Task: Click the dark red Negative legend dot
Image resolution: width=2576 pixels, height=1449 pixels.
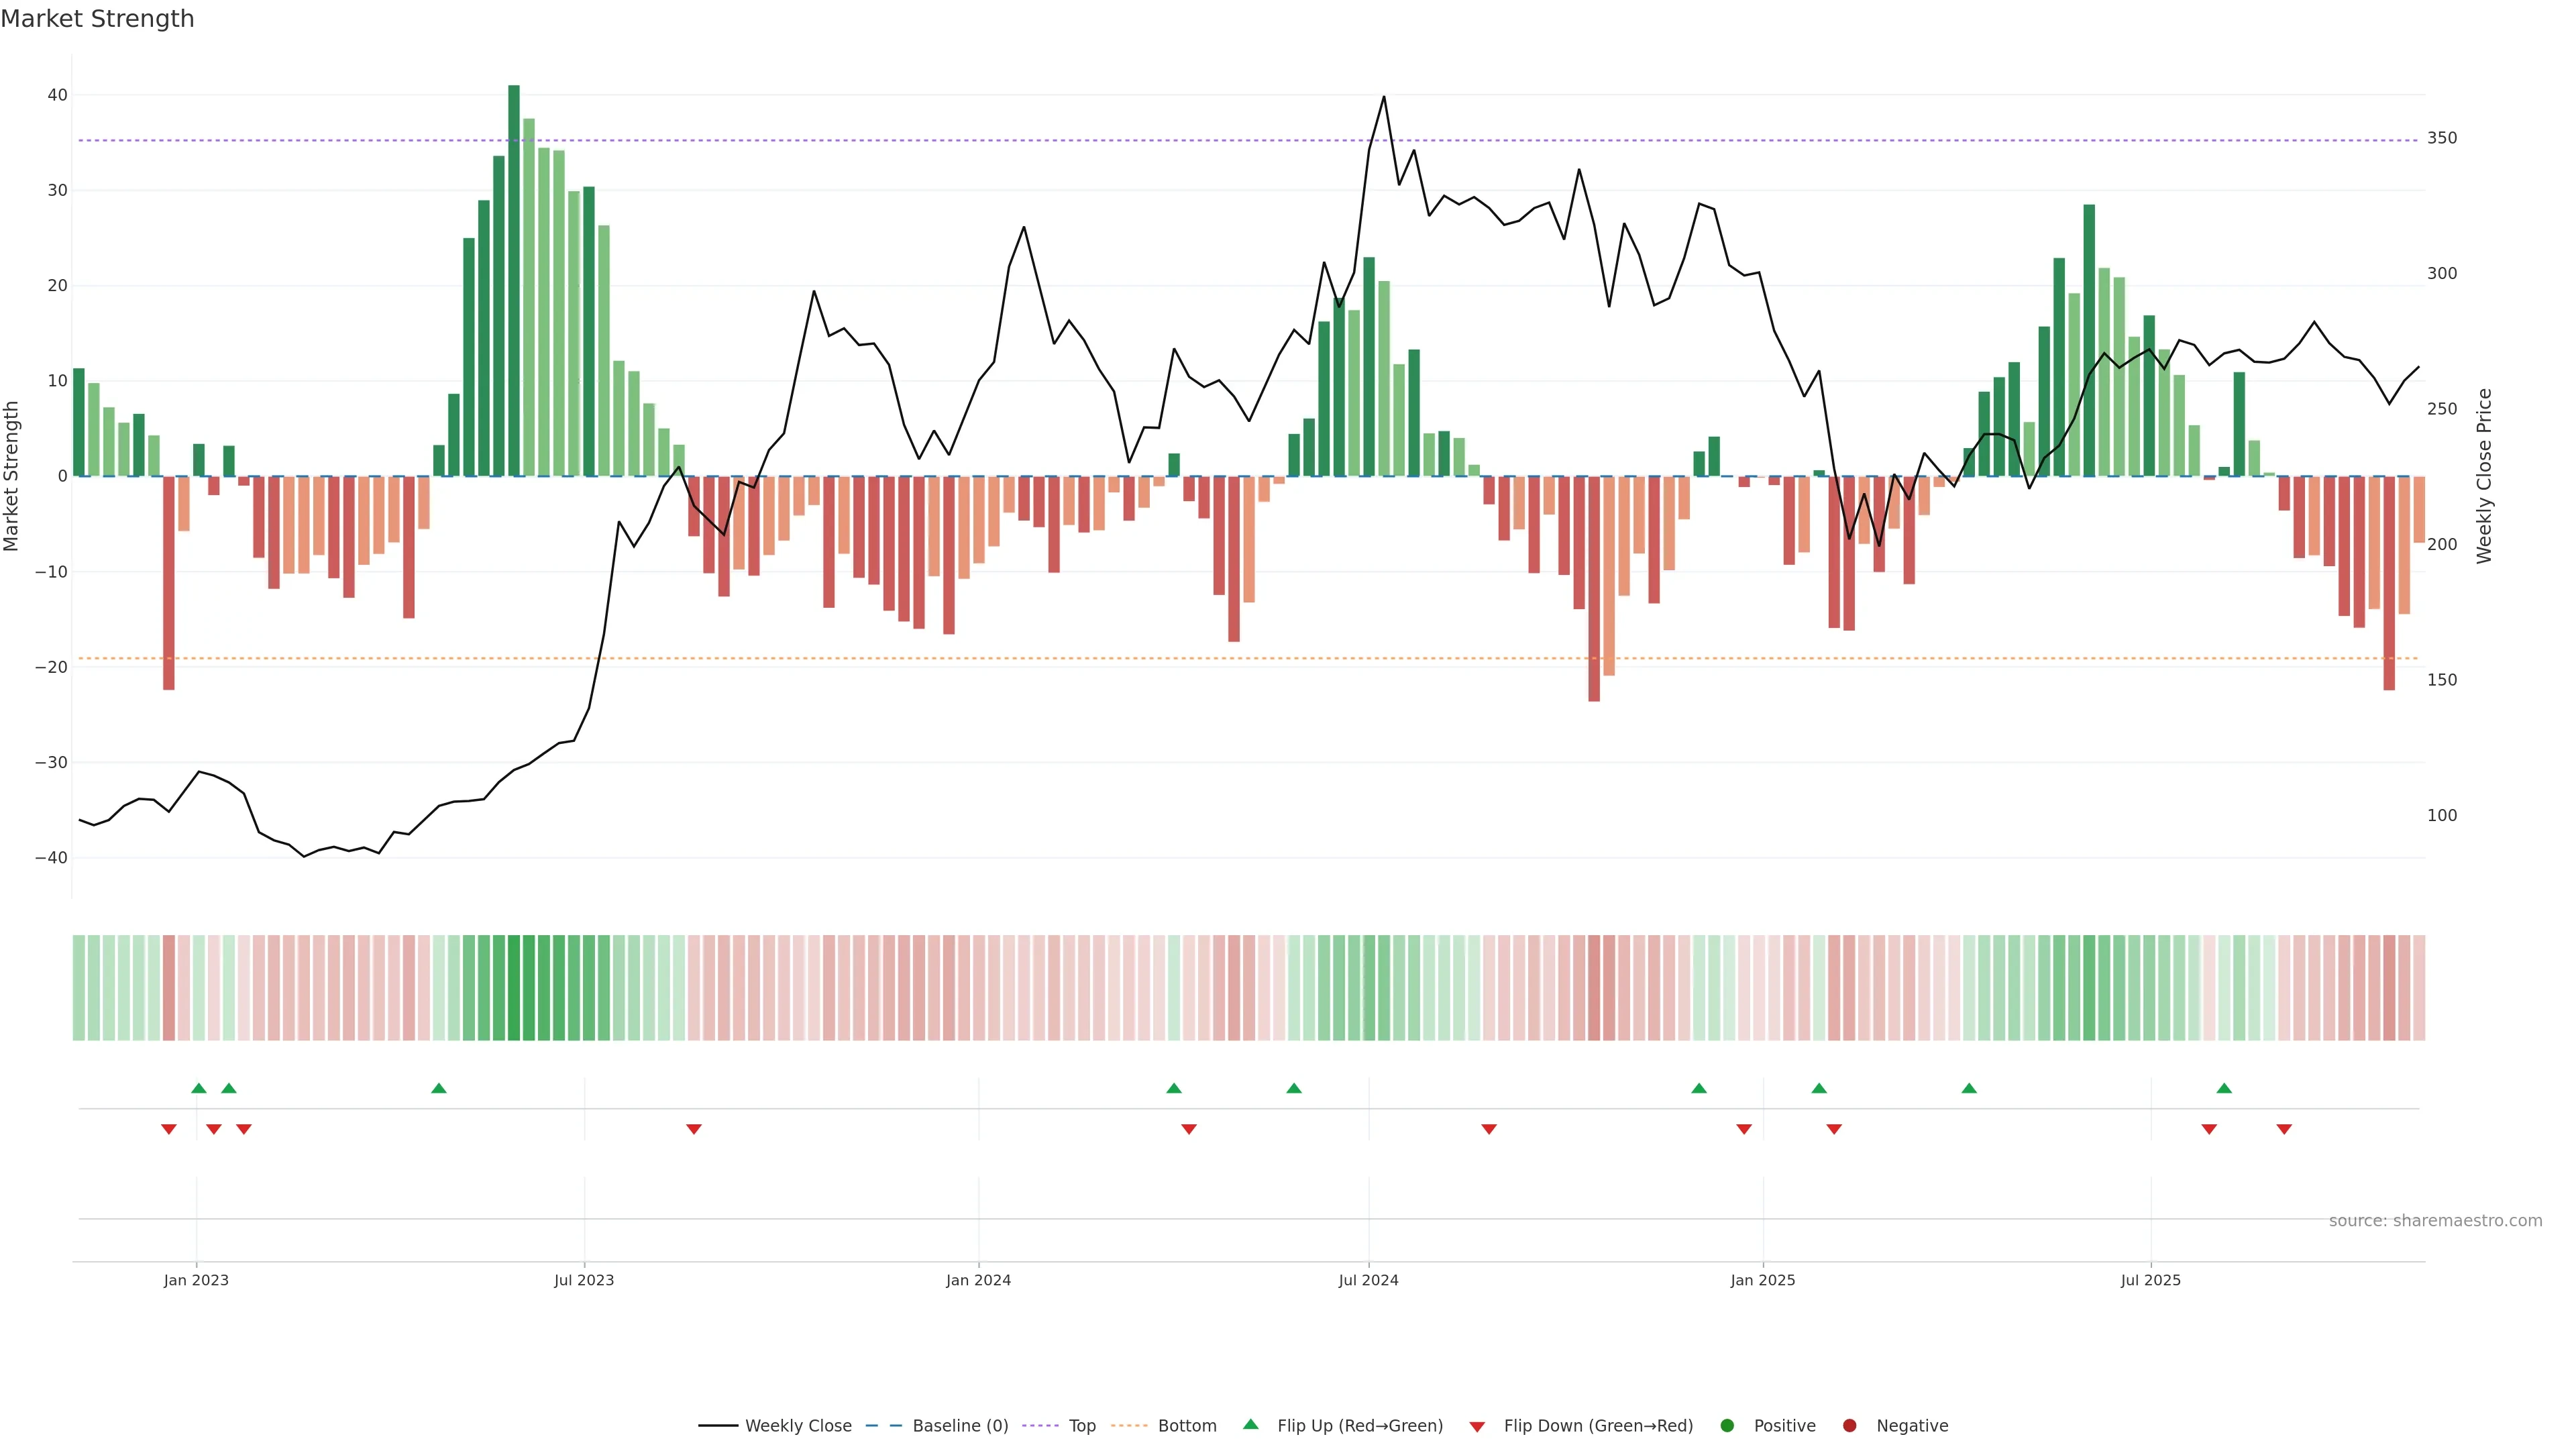Action: [x=1849, y=1426]
